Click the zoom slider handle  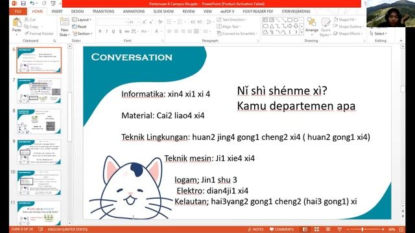point(362,229)
